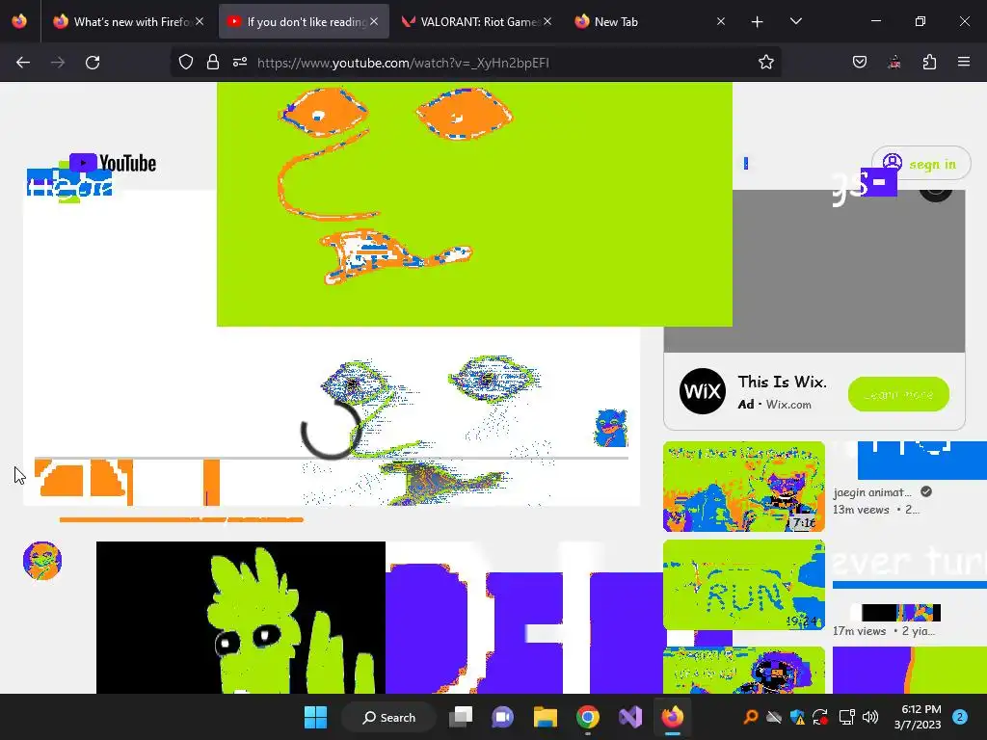The width and height of the screenshot is (987, 740).
Task: Click Learn more on Wix ad
Action: click(x=898, y=394)
